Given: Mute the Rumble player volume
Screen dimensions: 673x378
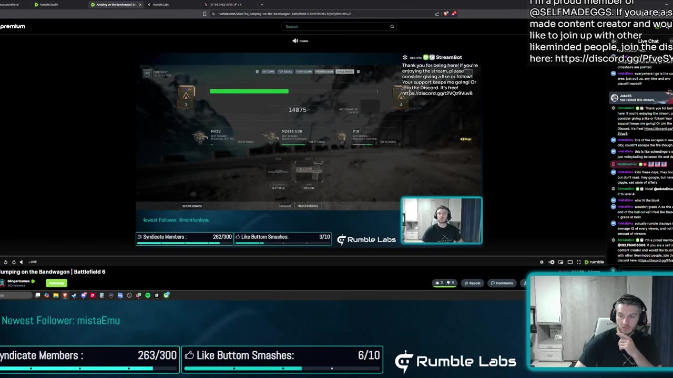Looking at the screenshot, I should tap(21, 262).
